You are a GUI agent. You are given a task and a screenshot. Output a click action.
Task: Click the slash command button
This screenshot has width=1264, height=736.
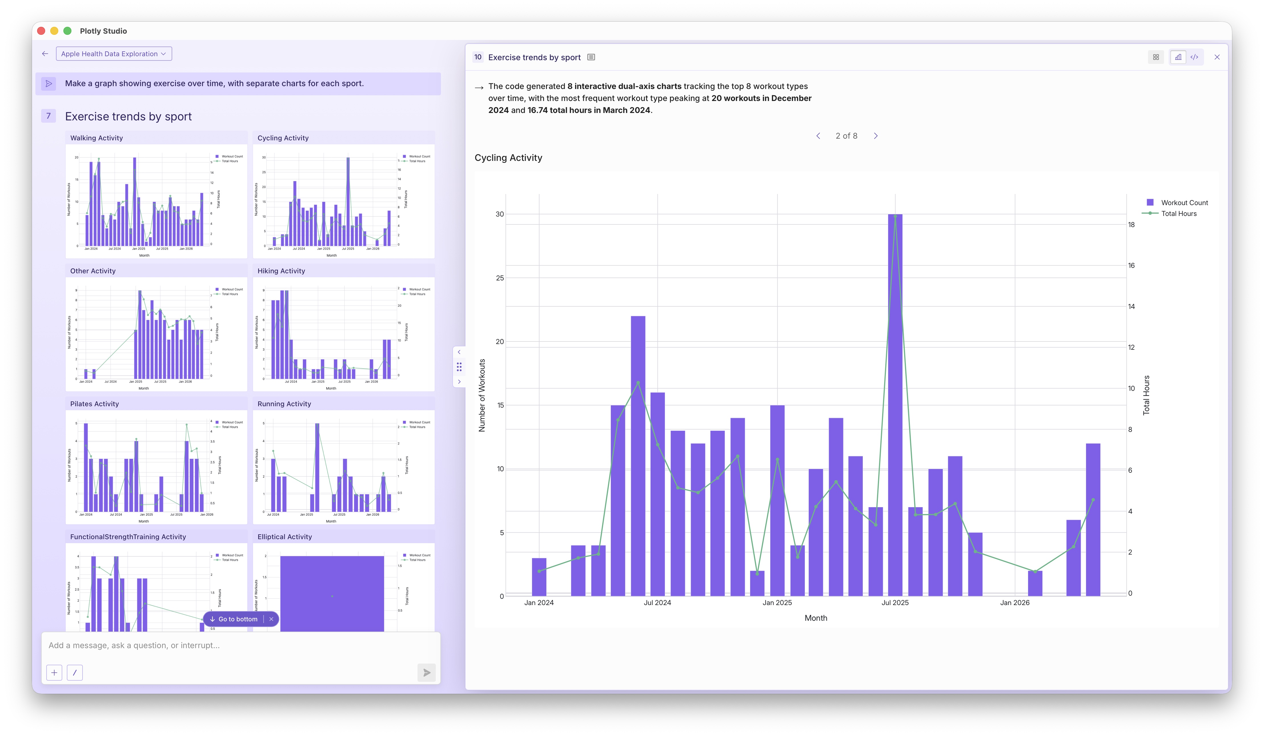point(75,673)
